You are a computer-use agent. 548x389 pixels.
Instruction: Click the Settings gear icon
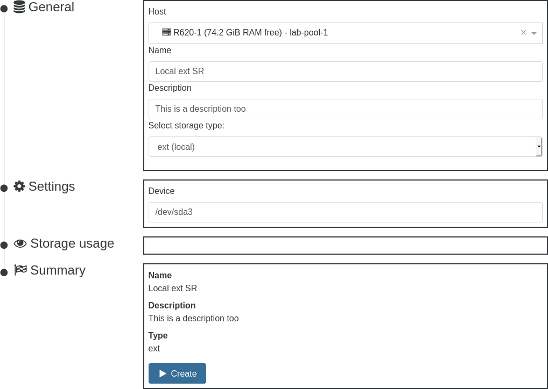coord(19,186)
